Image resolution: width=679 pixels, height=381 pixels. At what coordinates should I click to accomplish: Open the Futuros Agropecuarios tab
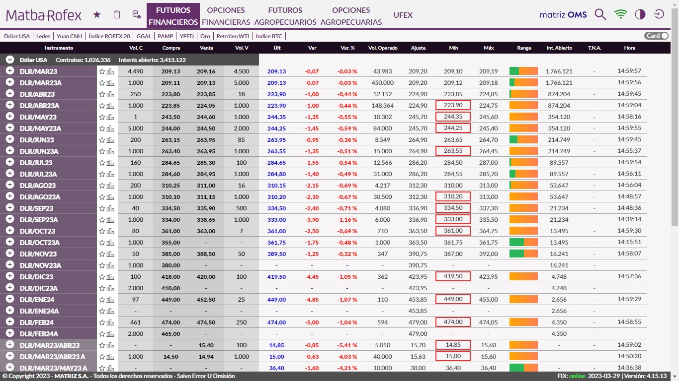(285, 16)
